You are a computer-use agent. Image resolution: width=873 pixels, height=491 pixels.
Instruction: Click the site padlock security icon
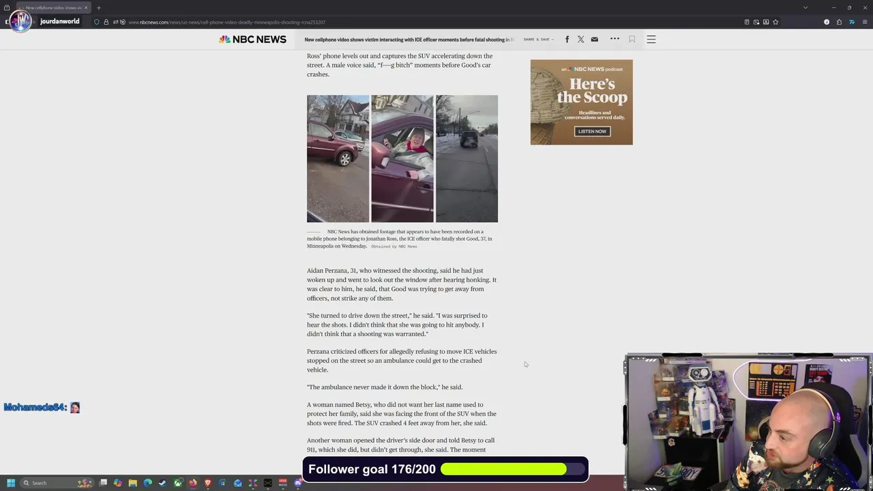point(106,22)
